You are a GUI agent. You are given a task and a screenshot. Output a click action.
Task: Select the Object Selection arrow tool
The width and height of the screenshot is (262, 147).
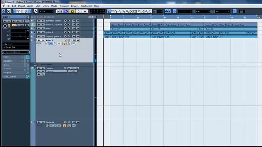109,11
